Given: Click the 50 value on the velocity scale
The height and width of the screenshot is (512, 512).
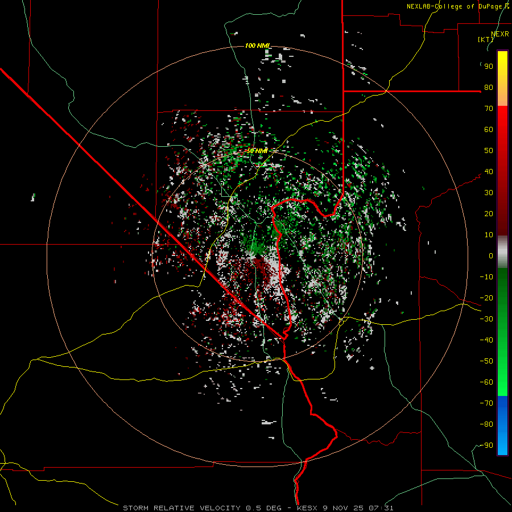Looking at the screenshot, I should [489, 151].
